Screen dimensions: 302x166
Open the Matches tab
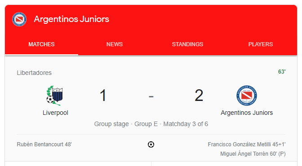(41, 44)
